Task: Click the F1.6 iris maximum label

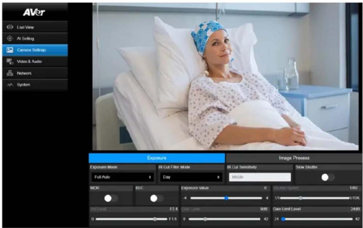Action: coord(172,219)
